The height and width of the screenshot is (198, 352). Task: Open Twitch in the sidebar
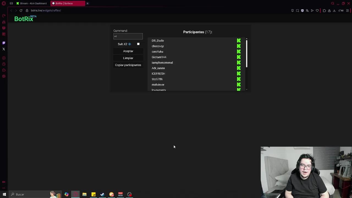pyautogui.click(x=4, y=43)
